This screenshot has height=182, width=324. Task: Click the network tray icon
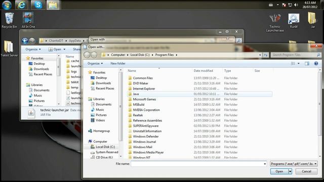(x=290, y=5)
